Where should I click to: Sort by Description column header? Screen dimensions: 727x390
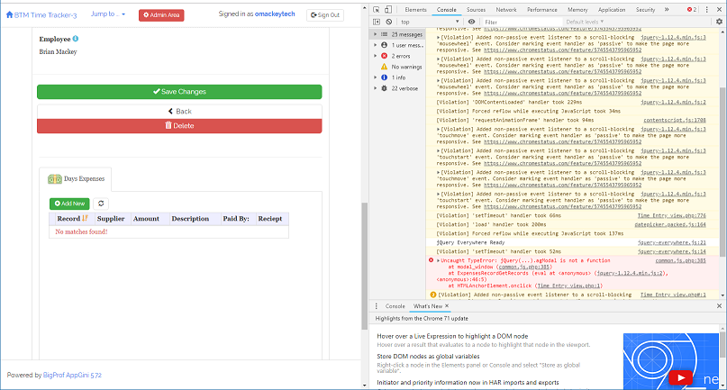(x=190, y=219)
